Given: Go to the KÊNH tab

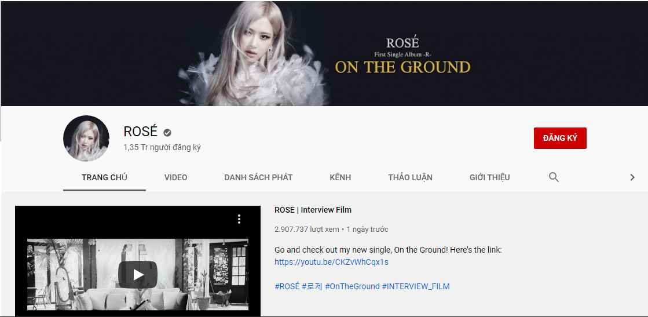Looking at the screenshot, I should [341, 177].
